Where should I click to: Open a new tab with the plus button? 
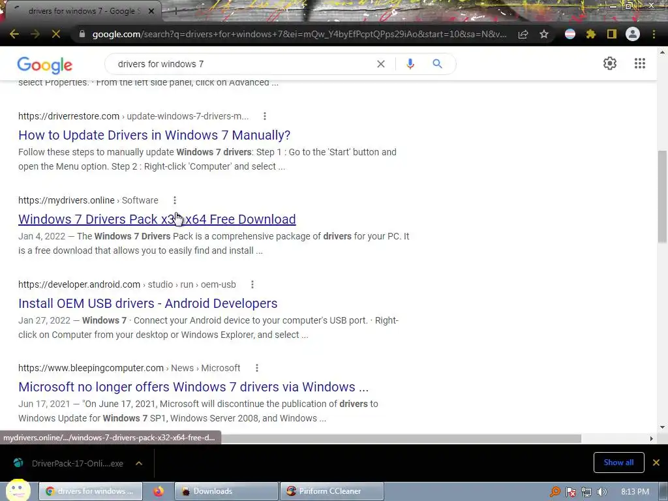(x=175, y=11)
